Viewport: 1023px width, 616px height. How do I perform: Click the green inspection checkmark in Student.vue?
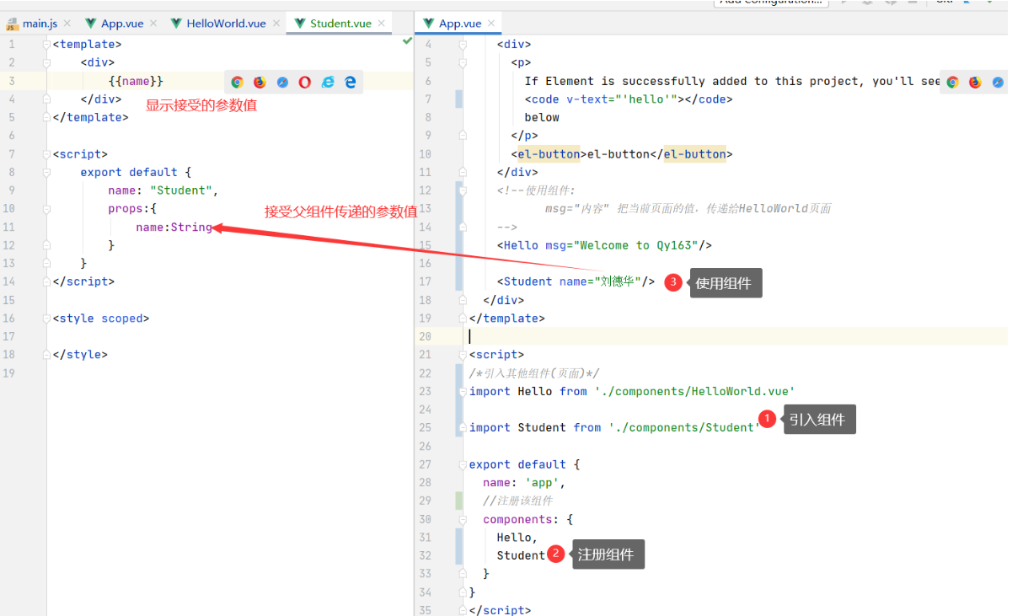pos(407,40)
